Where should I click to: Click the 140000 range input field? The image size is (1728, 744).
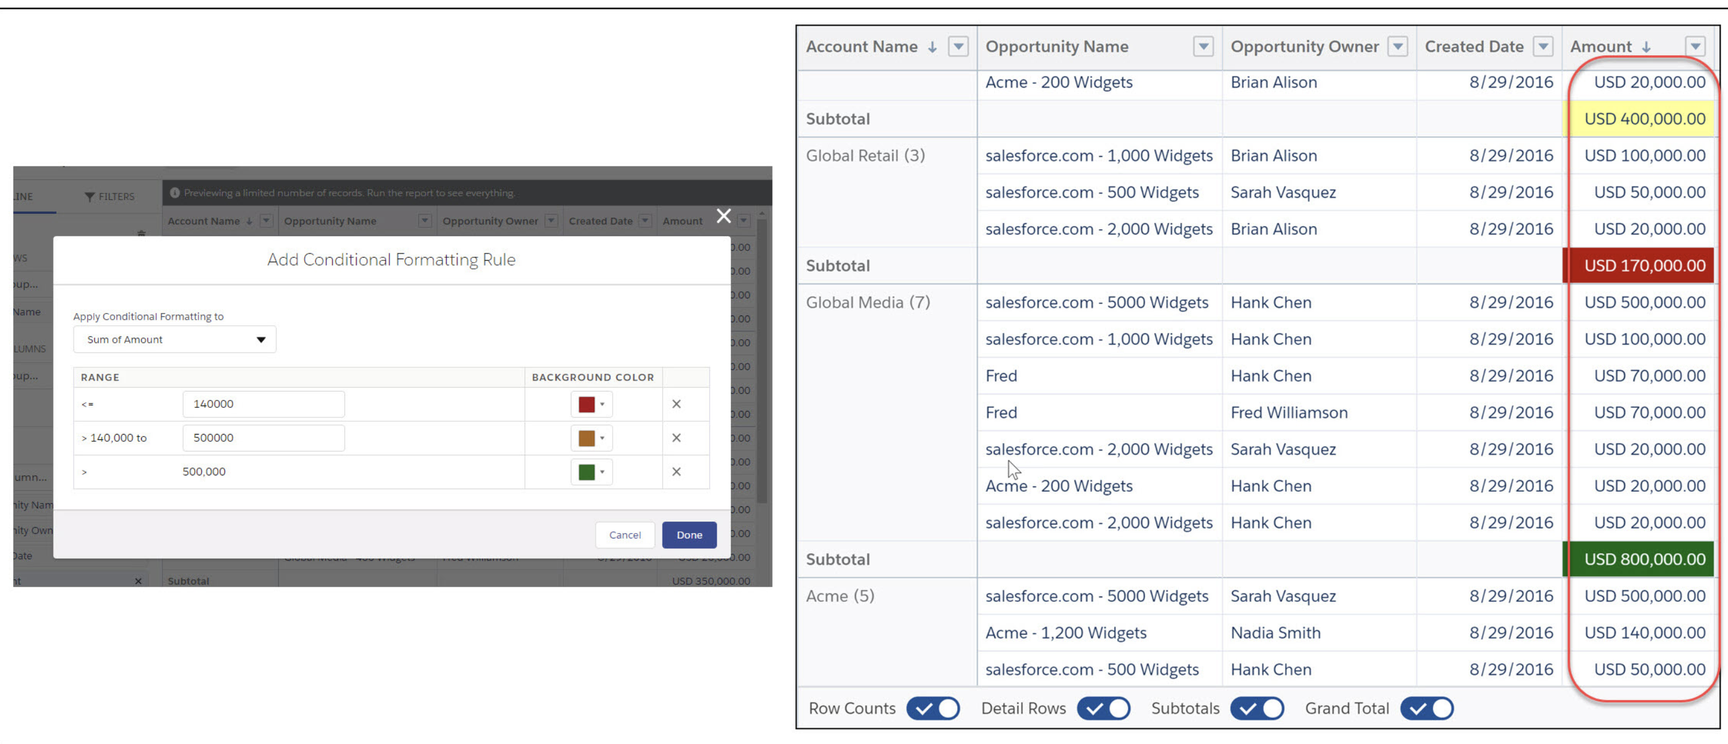(263, 404)
